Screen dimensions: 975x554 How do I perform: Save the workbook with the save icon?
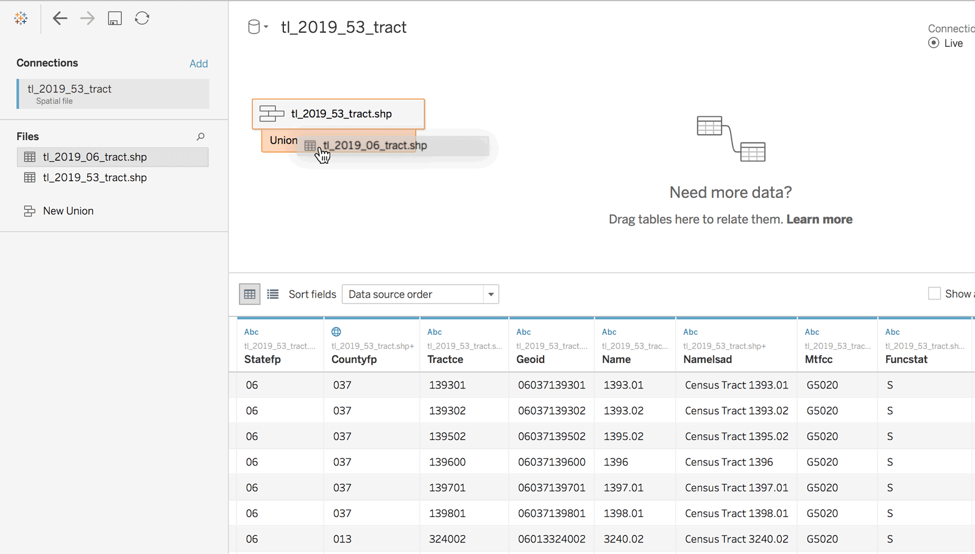pos(115,18)
